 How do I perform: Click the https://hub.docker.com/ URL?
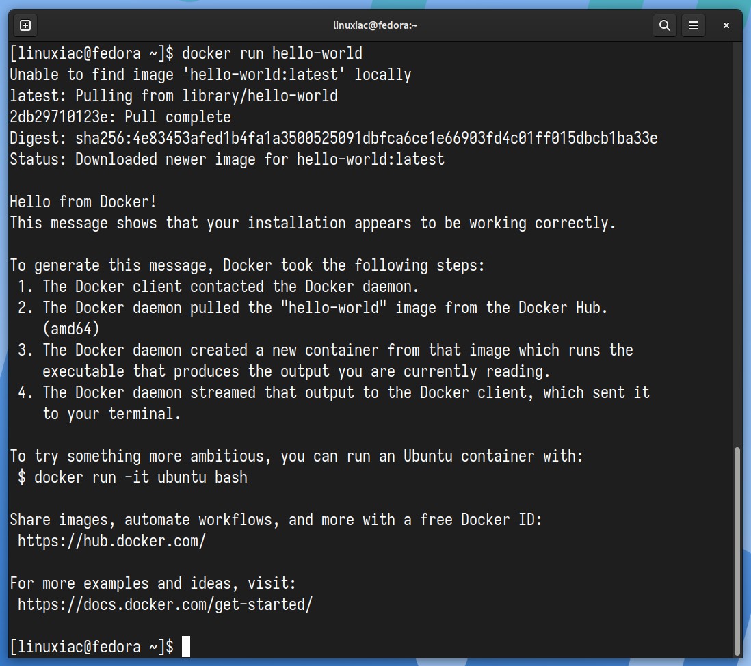click(x=112, y=541)
